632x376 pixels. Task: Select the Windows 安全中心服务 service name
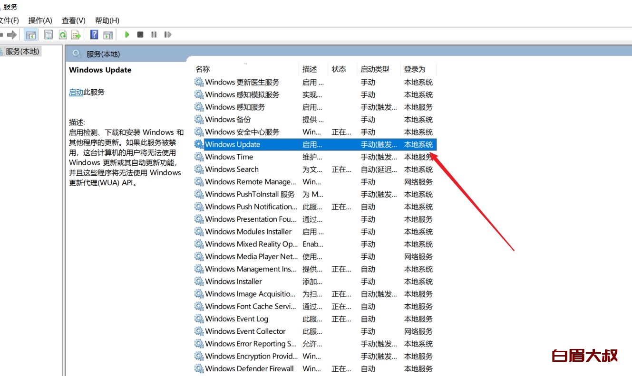tap(243, 132)
